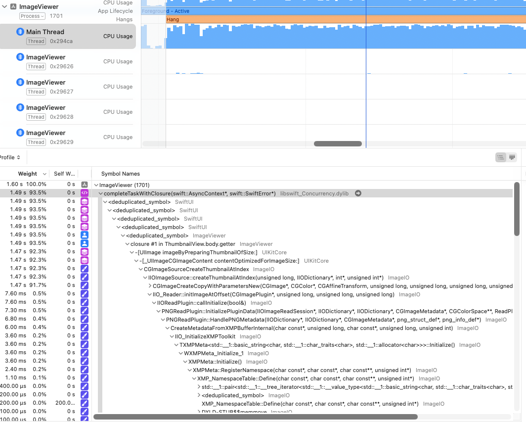Sort by the Self Weight column header
This screenshot has width=526, height=422.
64,174
